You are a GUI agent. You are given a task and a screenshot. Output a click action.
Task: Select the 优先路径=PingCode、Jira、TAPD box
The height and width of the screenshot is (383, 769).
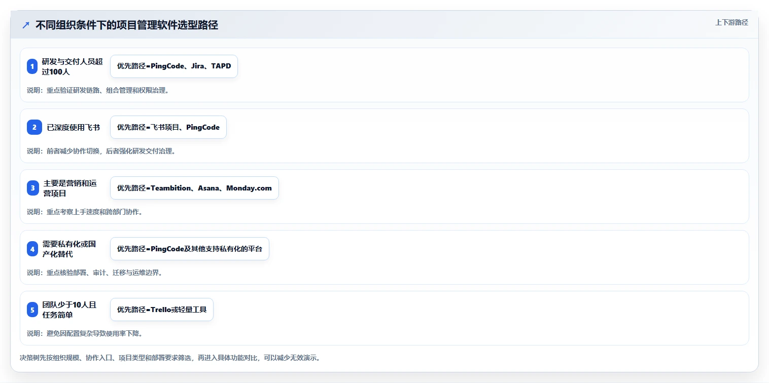pos(174,66)
